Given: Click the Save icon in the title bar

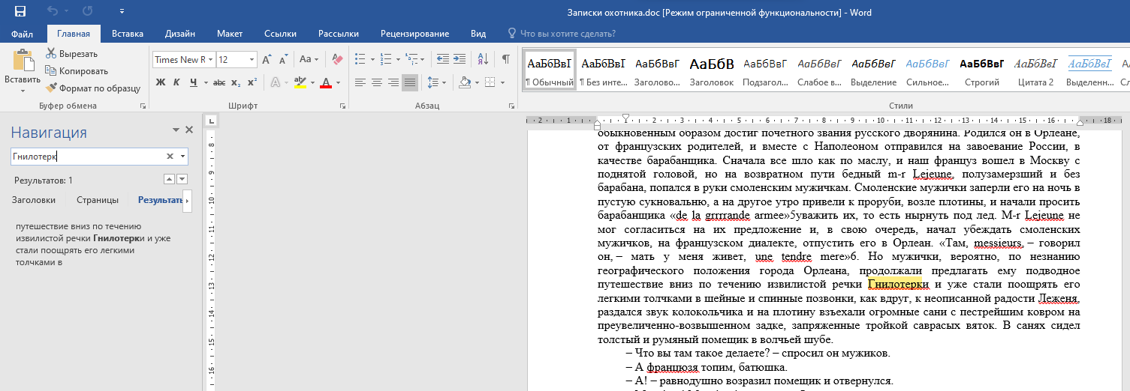Looking at the screenshot, I should pyautogui.click(x=20, y=12).
